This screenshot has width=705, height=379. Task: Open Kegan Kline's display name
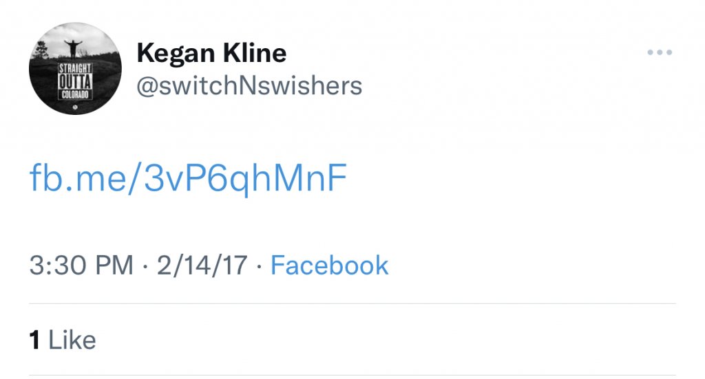click(211, 52)
